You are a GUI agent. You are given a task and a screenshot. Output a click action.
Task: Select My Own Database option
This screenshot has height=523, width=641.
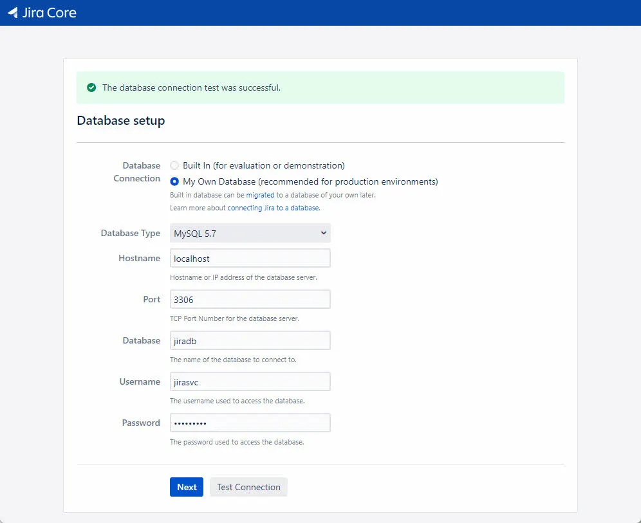(x=174, y=181)
